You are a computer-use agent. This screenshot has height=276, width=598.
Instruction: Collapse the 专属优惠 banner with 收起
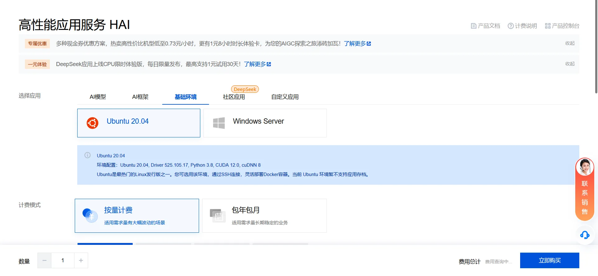pyautogui.click(x=570, y=43)
